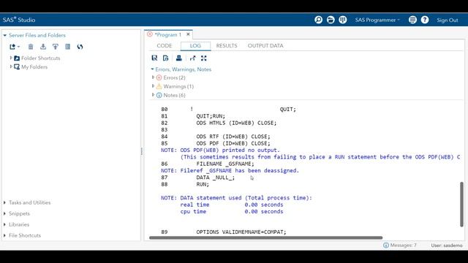468x263 pixels.
Task: Expand the File Shortcuts section
Action: click(5, 235)
